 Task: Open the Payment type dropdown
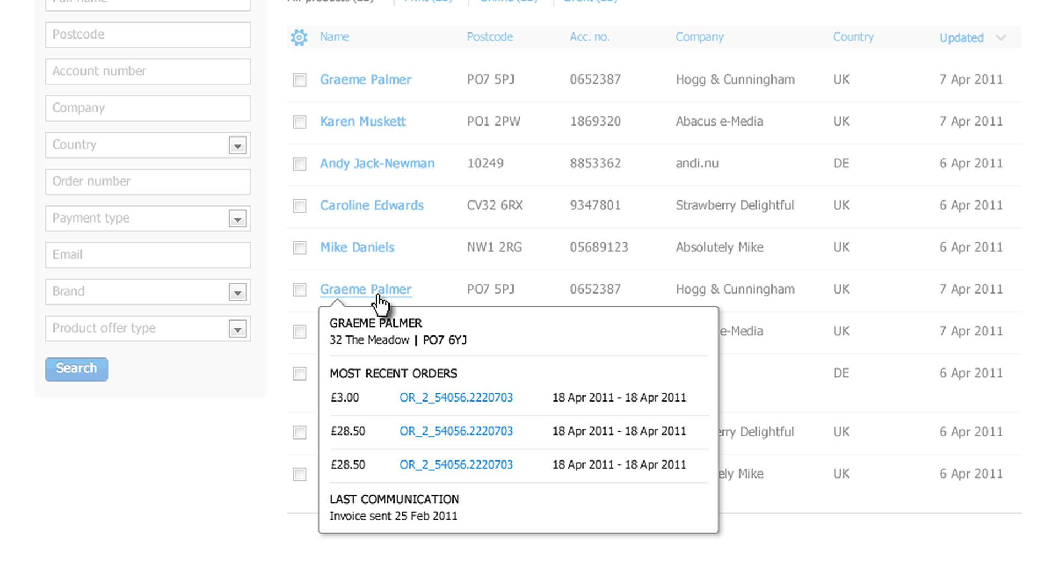[x=237, y=219]
